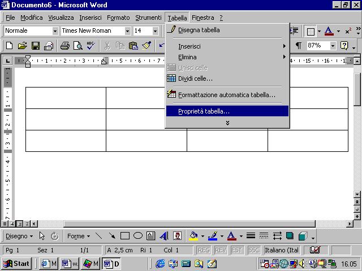Open dash style options icon
This screenshot has height=271, width=362.
(x=264, y=236)
